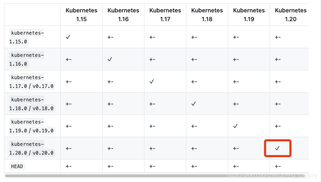Click the Kubernetes 1.18 column header
The width and height of the screenshot is (321, 182).
click(x=207, y=15)
